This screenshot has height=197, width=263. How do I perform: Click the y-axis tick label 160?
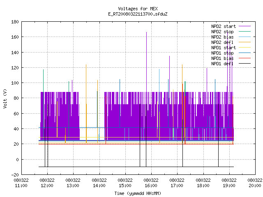[x=15, y=37]
